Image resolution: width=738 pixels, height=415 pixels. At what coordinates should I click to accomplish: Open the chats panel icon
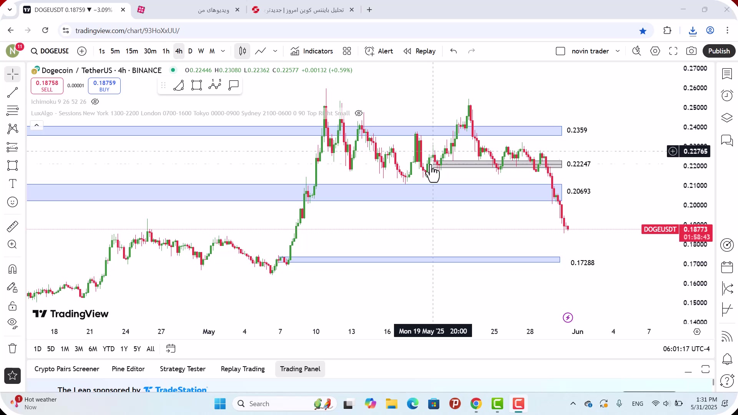click(x=727, y=140)
